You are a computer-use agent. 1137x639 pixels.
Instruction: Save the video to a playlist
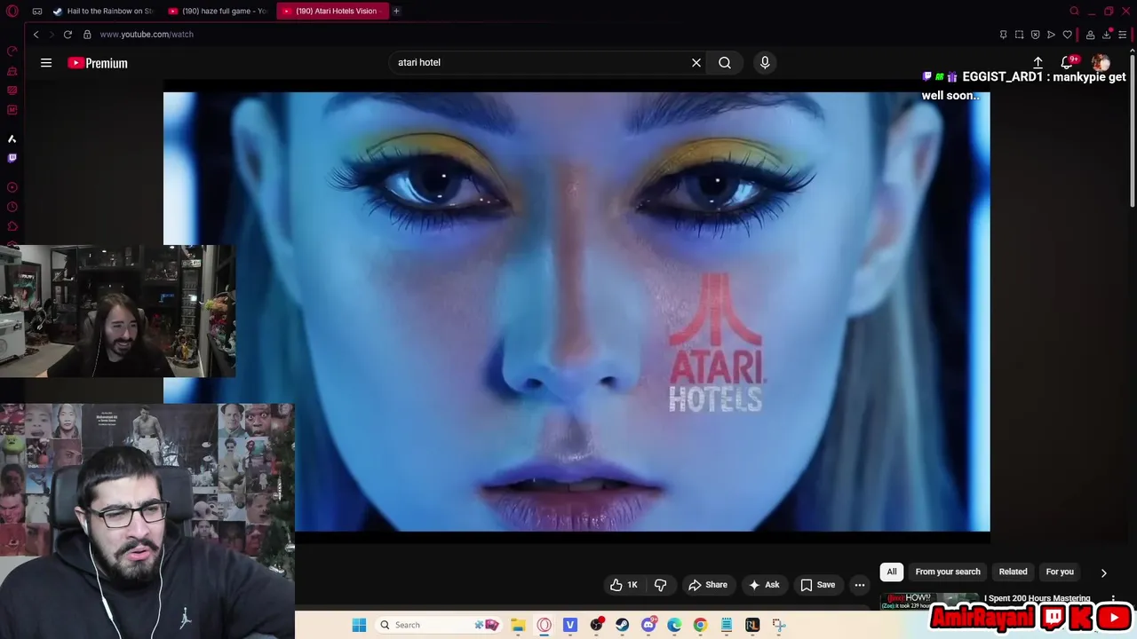click(x=818, y=585)
